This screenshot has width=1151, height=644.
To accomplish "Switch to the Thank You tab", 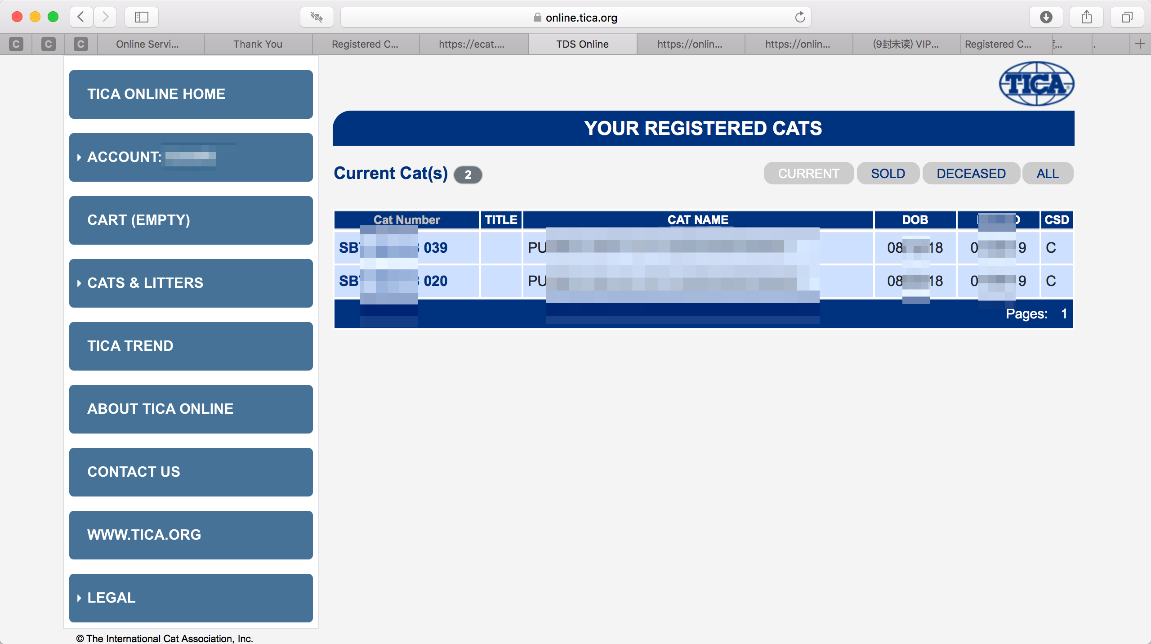I will (258, 44).
